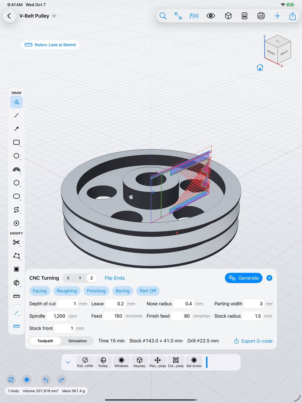302x403 pixels.
Task: Select the Offset selection tool
Action: click(x=17, y=269)
